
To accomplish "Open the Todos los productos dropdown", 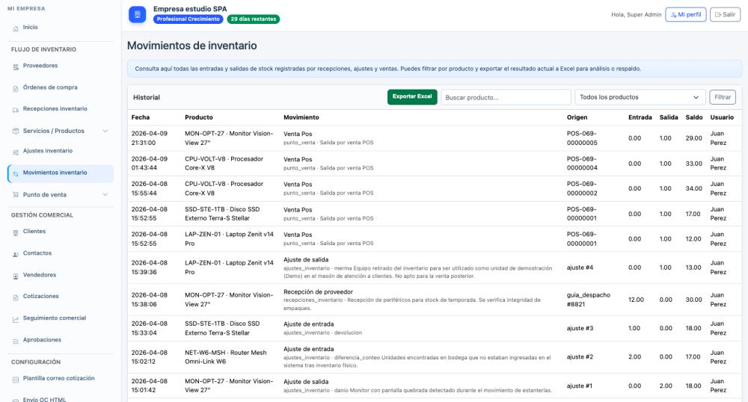I will pyautogui.click(x=640, y=97).
